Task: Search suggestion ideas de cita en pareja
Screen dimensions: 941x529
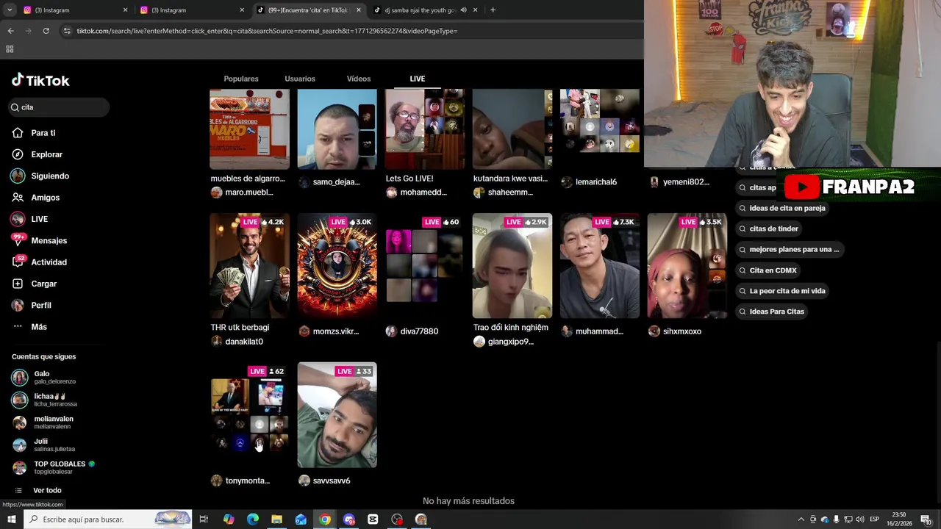Action: tap(782, 208)
